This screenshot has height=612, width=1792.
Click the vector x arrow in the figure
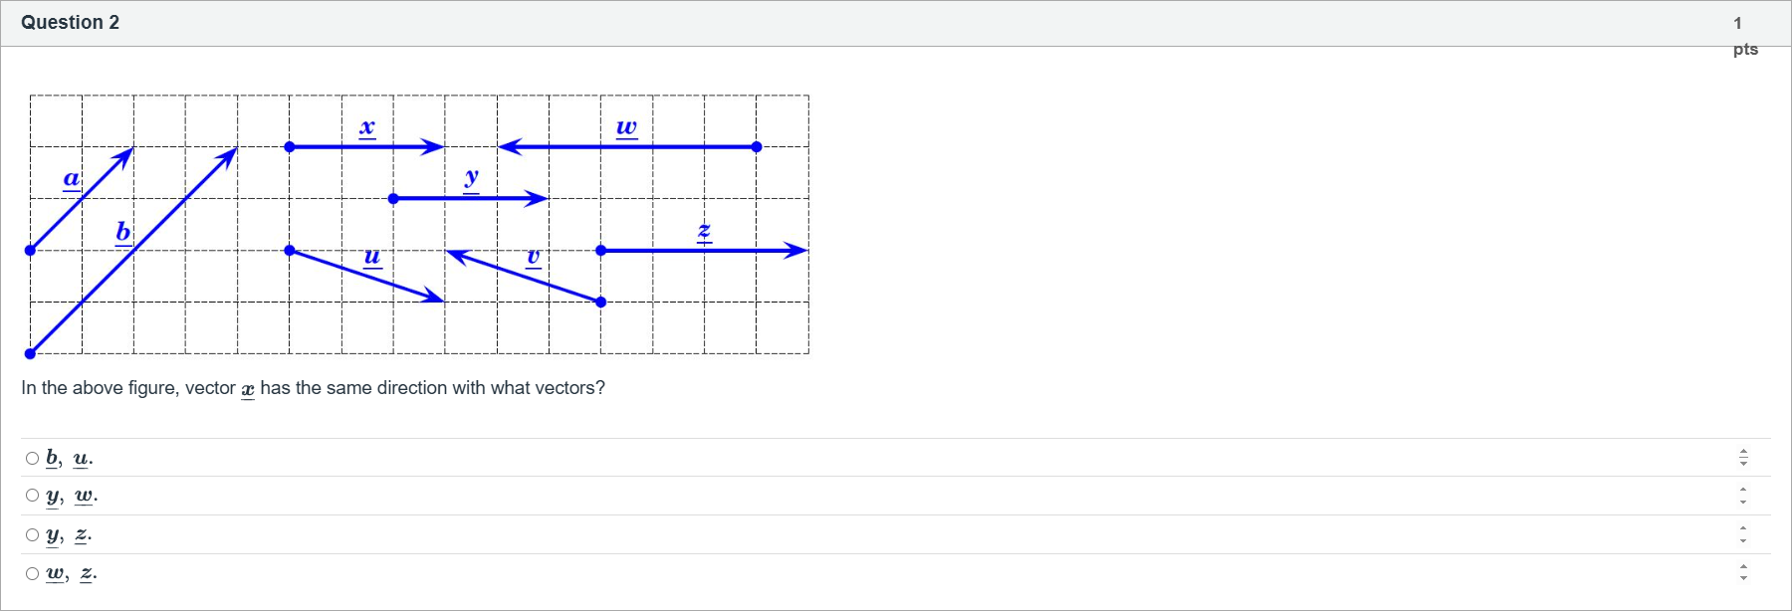(x=363, y=146)
